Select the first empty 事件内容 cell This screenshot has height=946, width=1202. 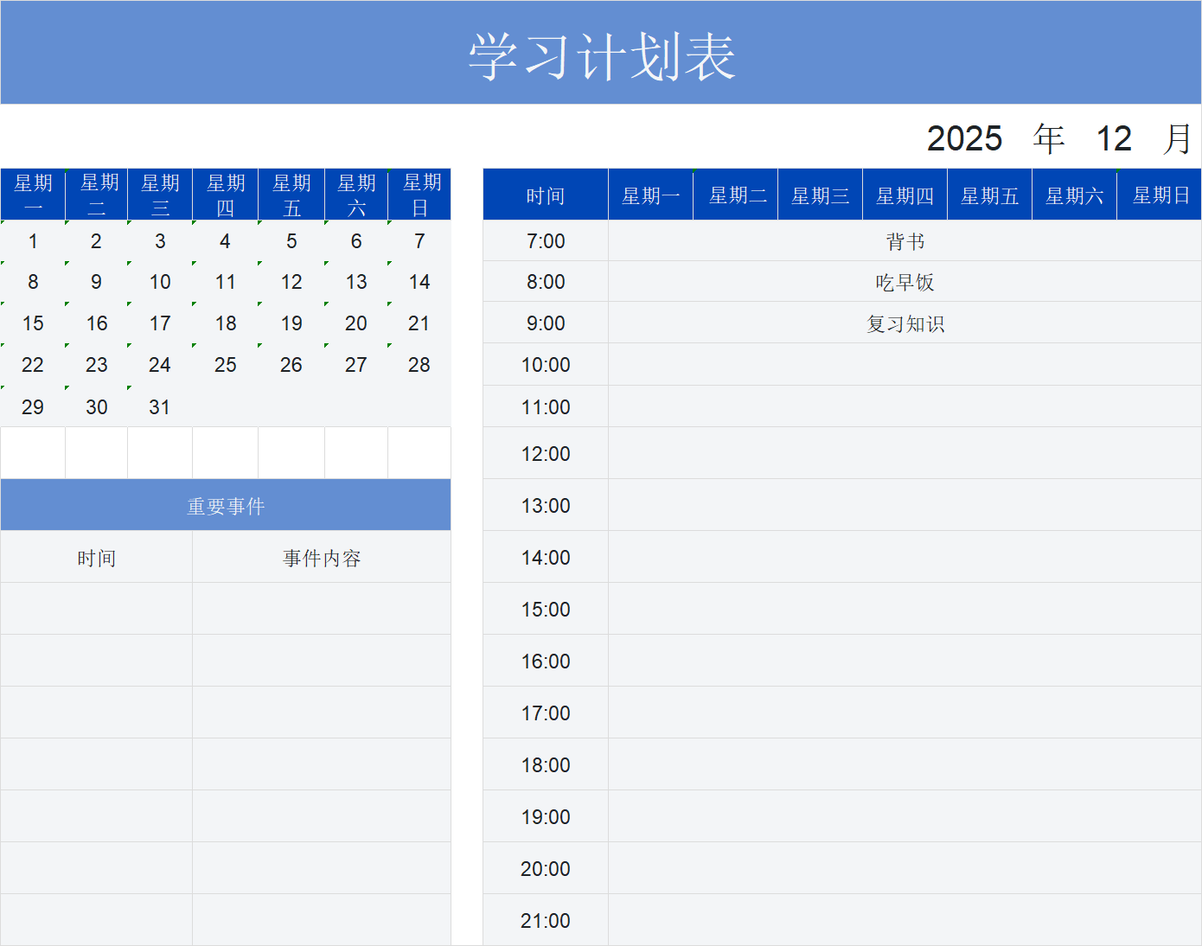[321, 608]
